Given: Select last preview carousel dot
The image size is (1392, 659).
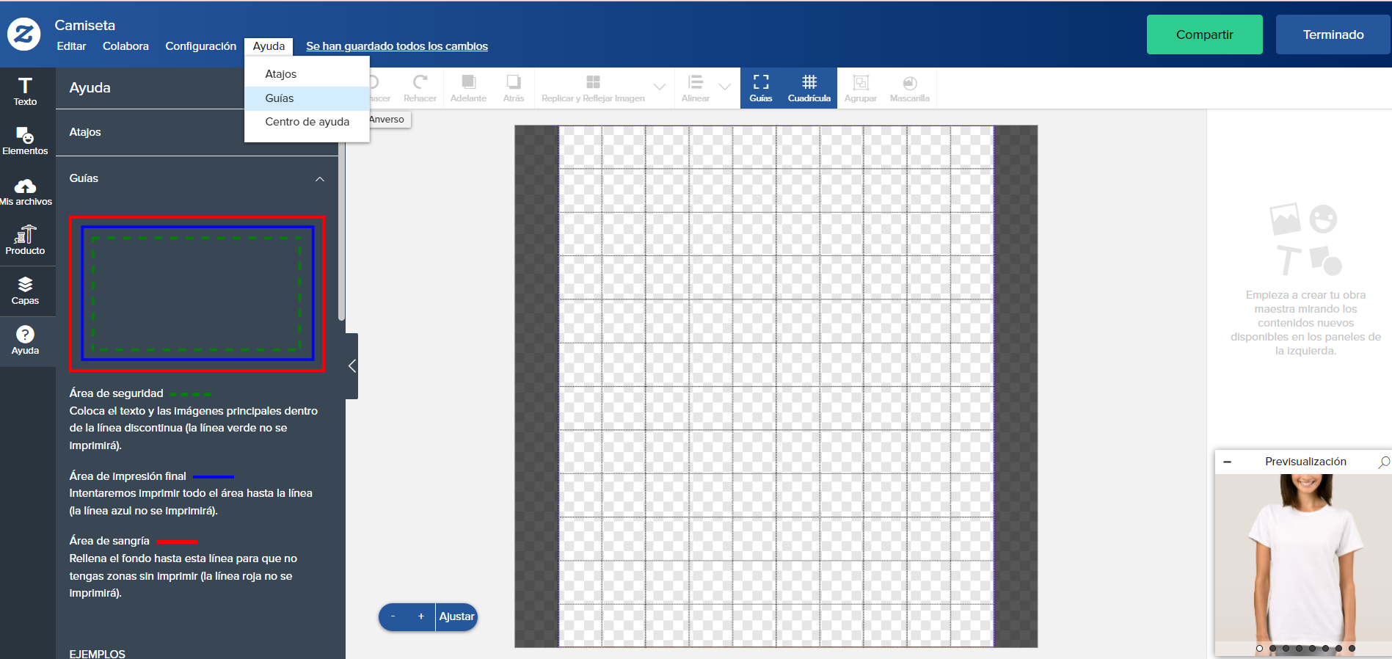Looking at the screenshot, I should 1352,648.
